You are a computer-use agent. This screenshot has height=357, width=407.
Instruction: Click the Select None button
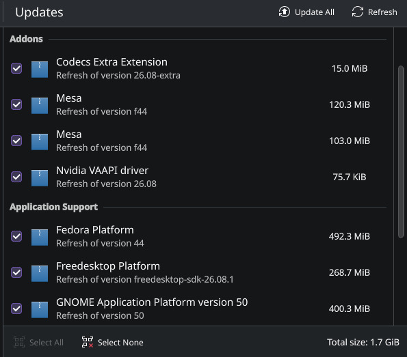113,342
